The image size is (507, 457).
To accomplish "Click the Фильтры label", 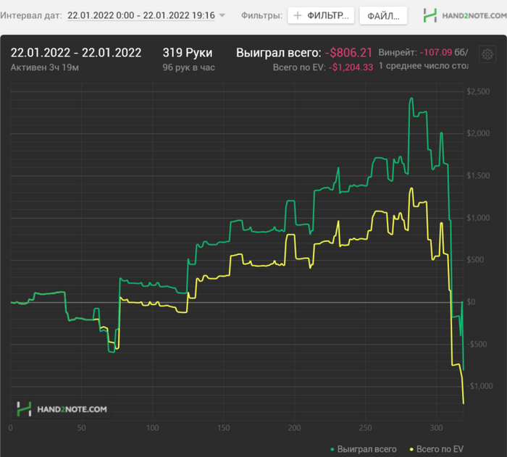I will 261,15.
